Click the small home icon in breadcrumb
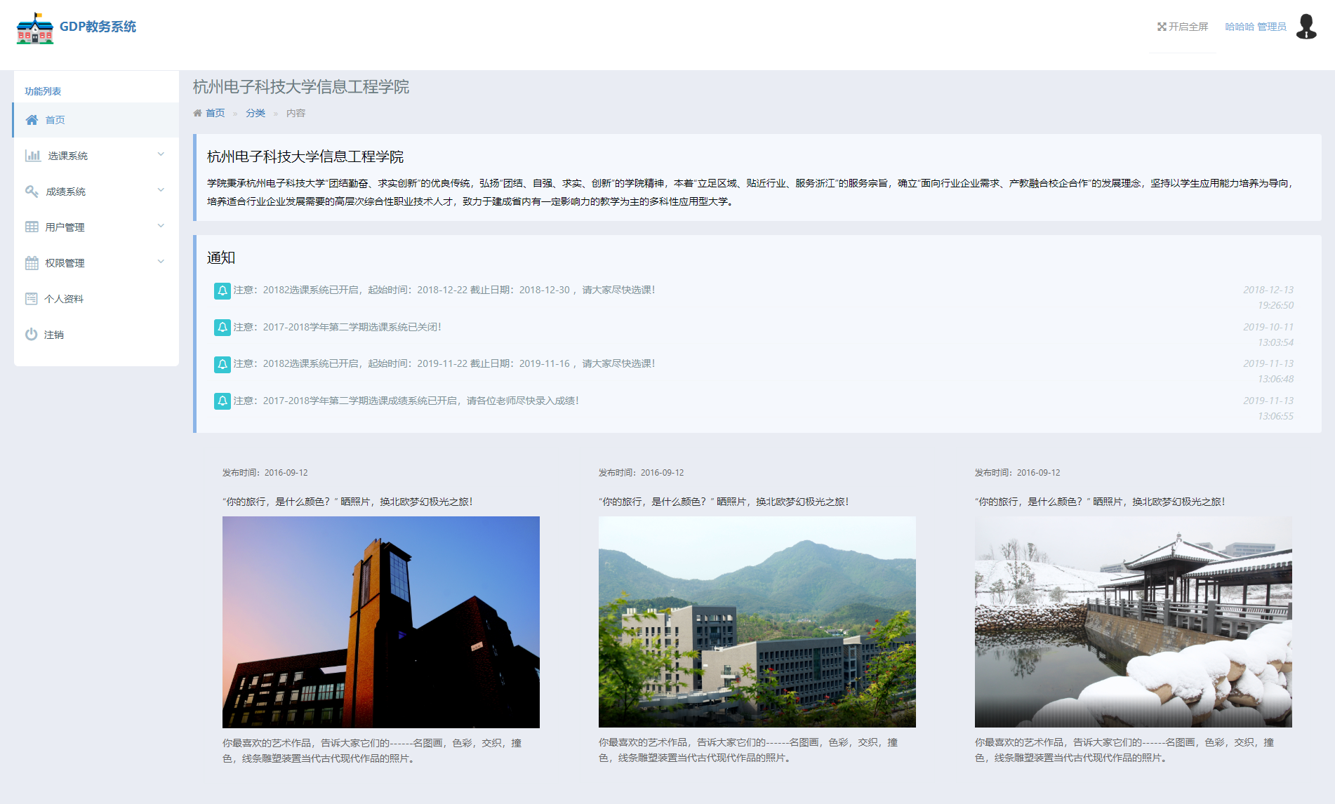The height and width of the screenshot is (804, 1335). click(x=197, y=113)
